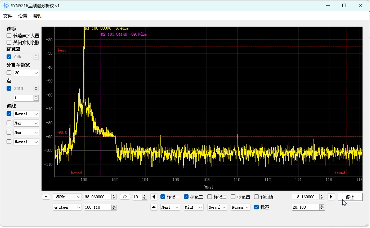Increase the 108.110 center frequency stepper
The image size is (370, 228).
tap(114, 206)
